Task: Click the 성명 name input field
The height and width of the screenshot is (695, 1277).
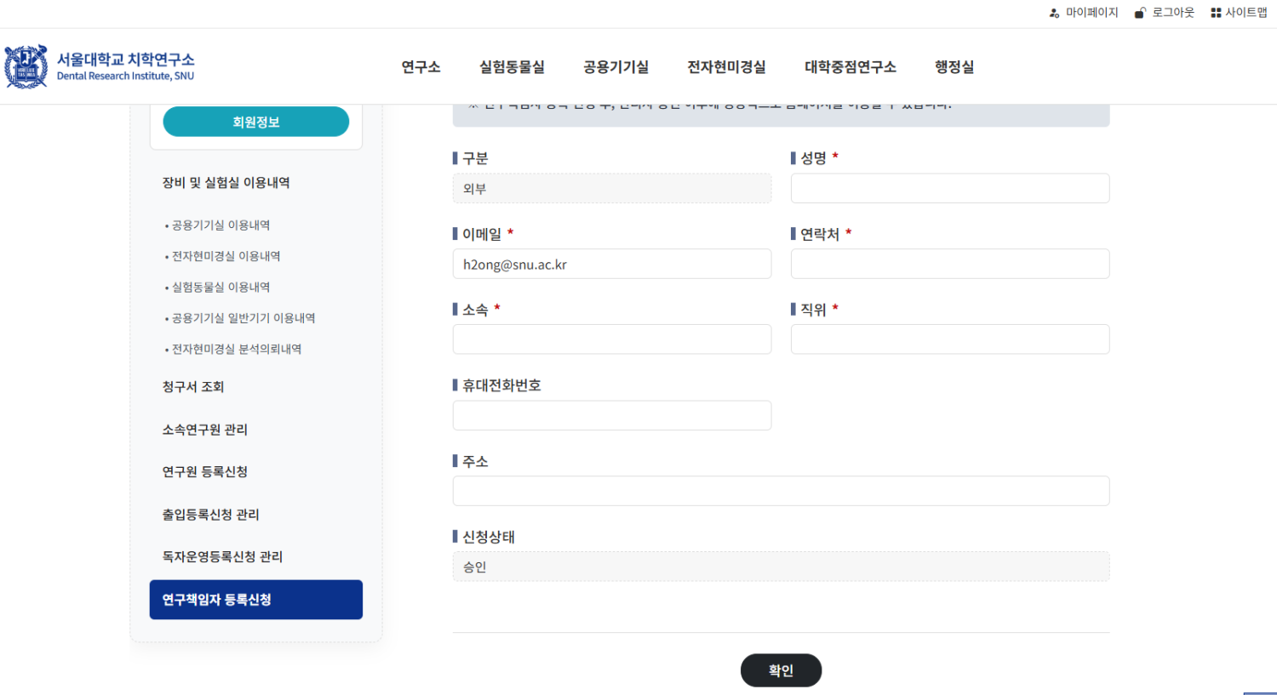Action: pos(949,189)
